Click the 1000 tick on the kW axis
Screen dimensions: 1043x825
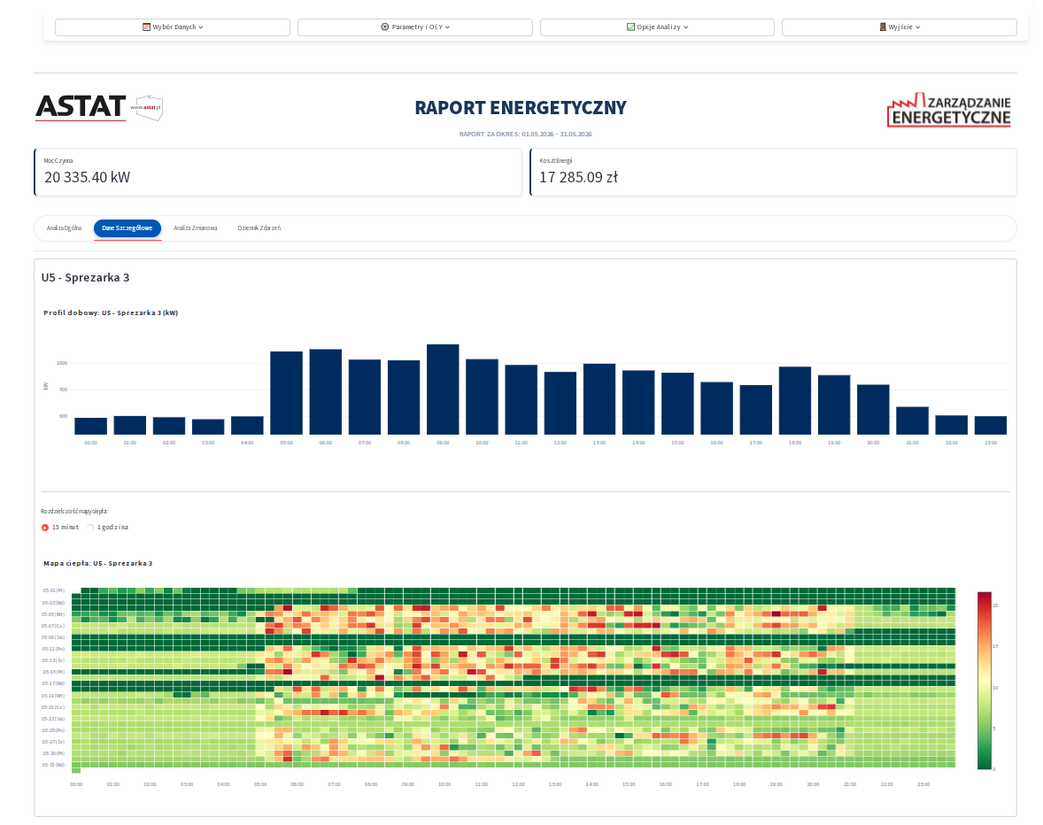(x=62, y=363)
